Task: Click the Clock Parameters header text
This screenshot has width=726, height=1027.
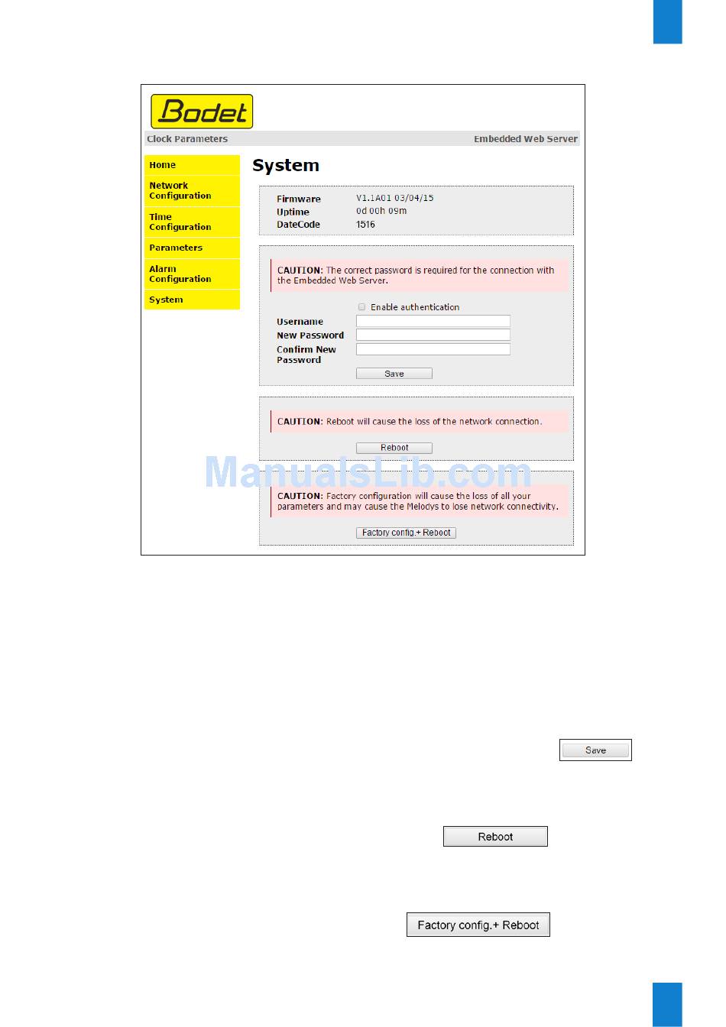Action: 187,139
